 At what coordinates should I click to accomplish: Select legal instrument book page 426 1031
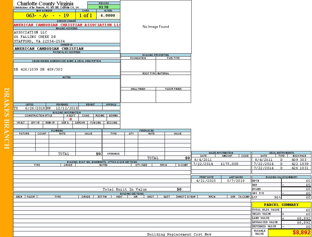(x=300, y=168)
